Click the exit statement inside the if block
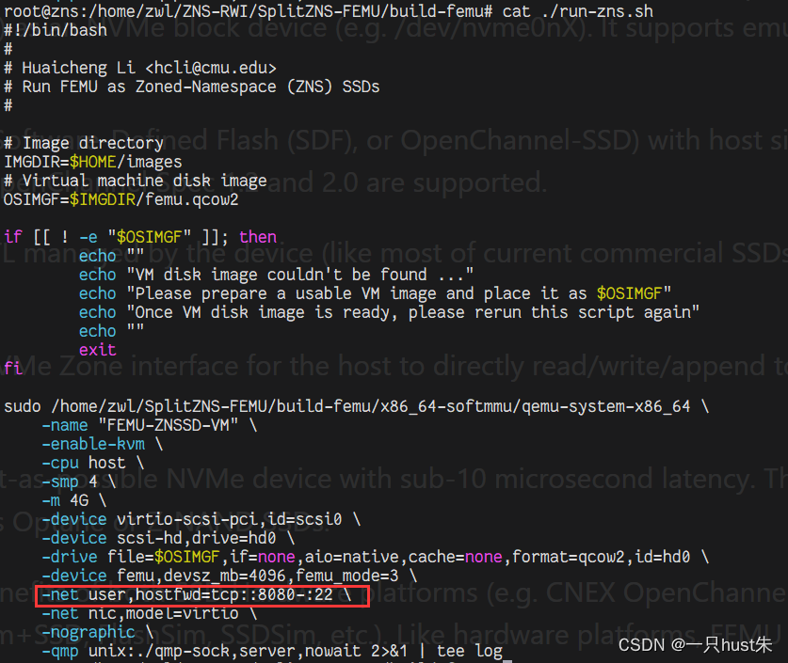Screen dimensions: 788x663 click(97, 349)
